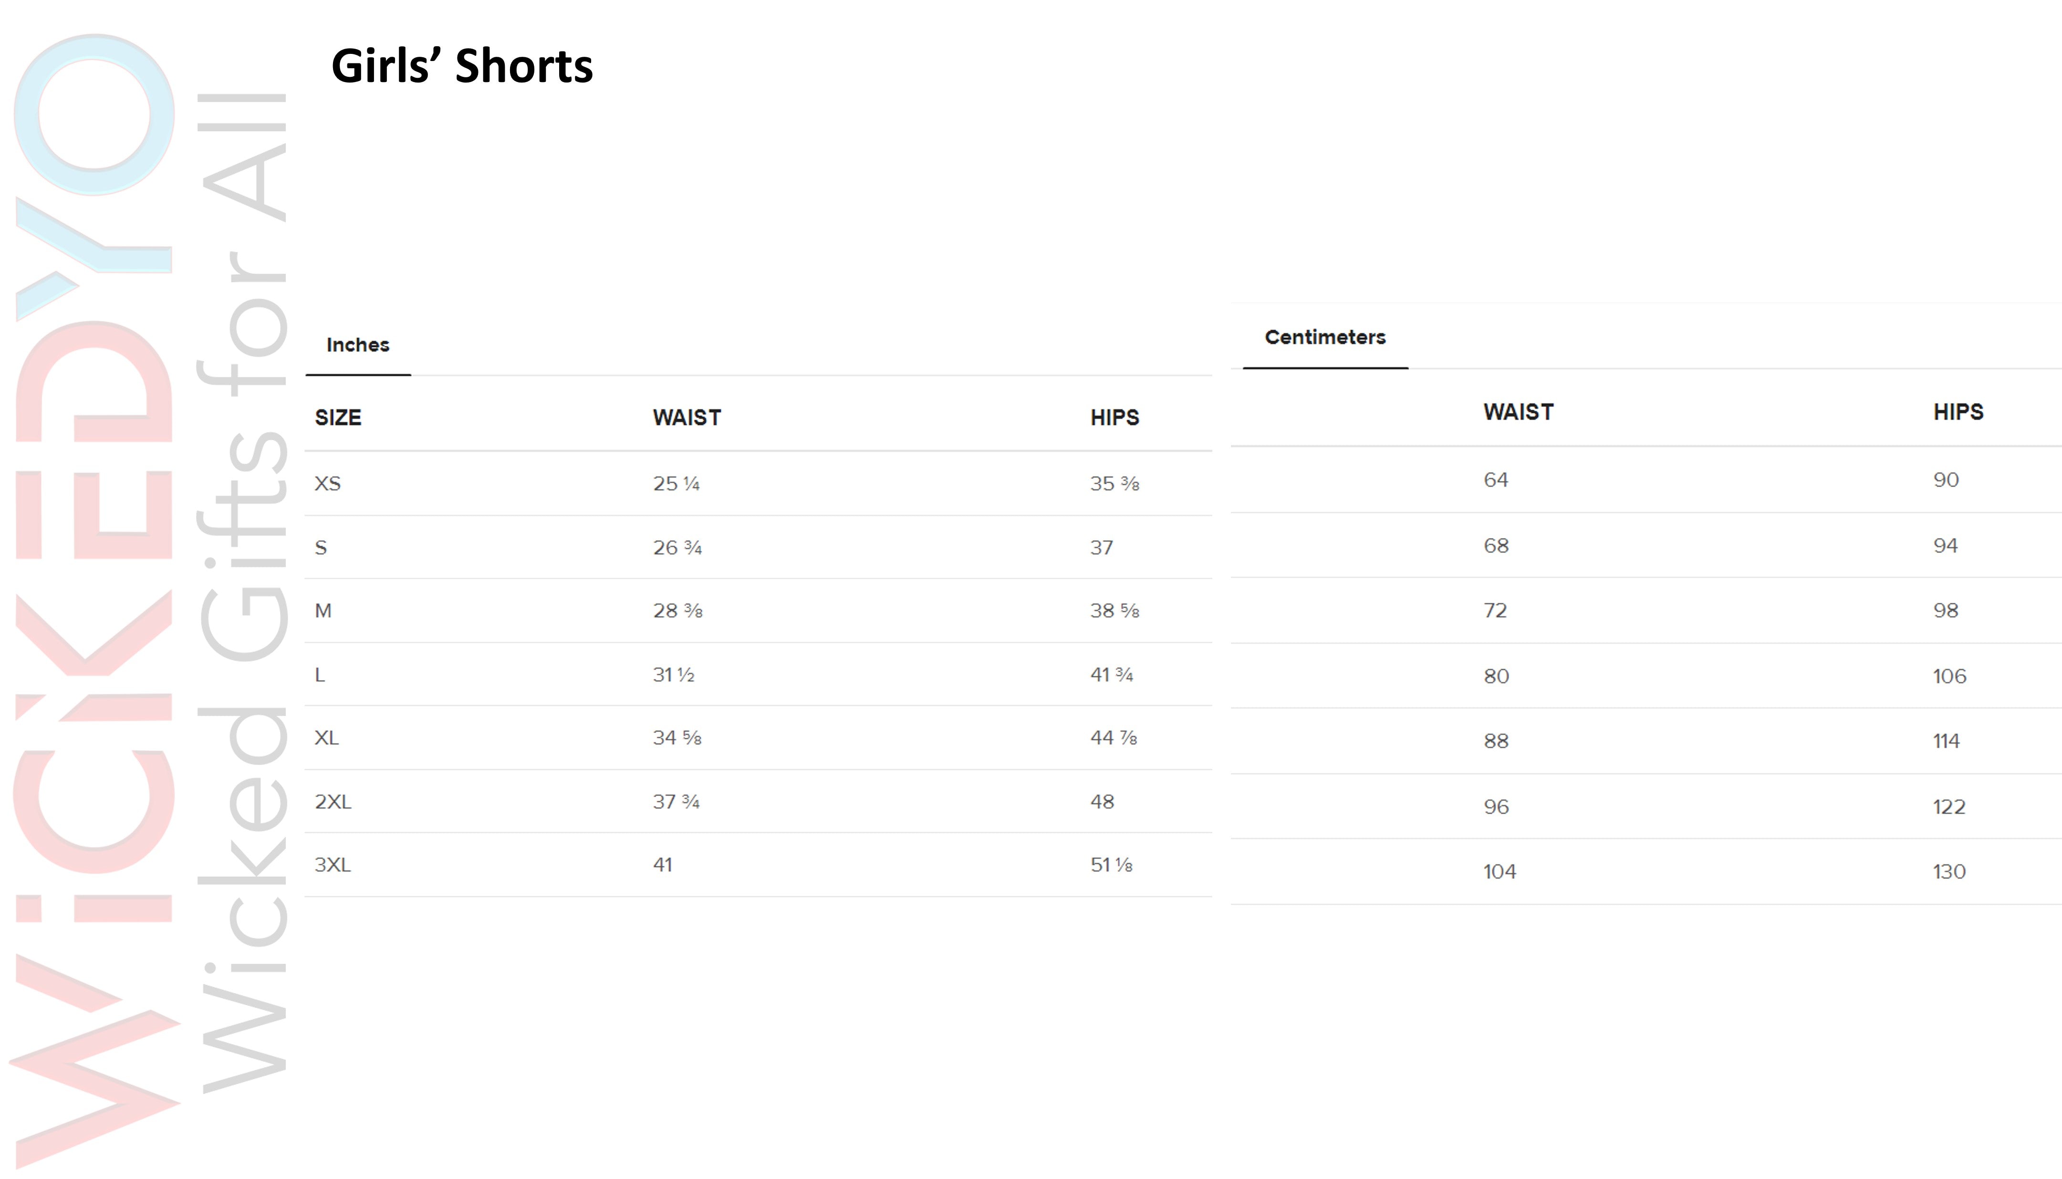Image resolution: width=2062 pixels, height=1179 pixels.
Task: Switch to the Centimeters tab
Action: [1325, 337]
